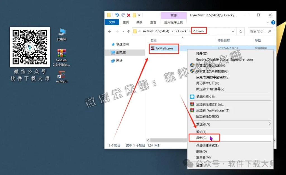286x175 pixels.
Task: Click the WinRAR 添加到压缩文件 icon
Action: 193,104
